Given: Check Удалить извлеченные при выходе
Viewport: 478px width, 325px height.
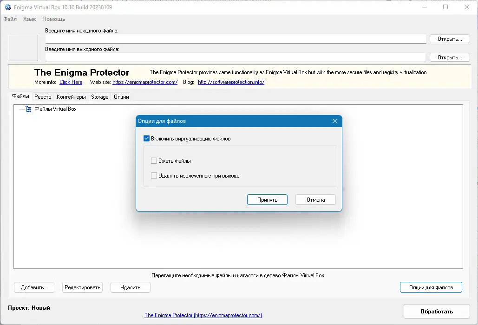Looking at the screenshot, I should 154,176.
